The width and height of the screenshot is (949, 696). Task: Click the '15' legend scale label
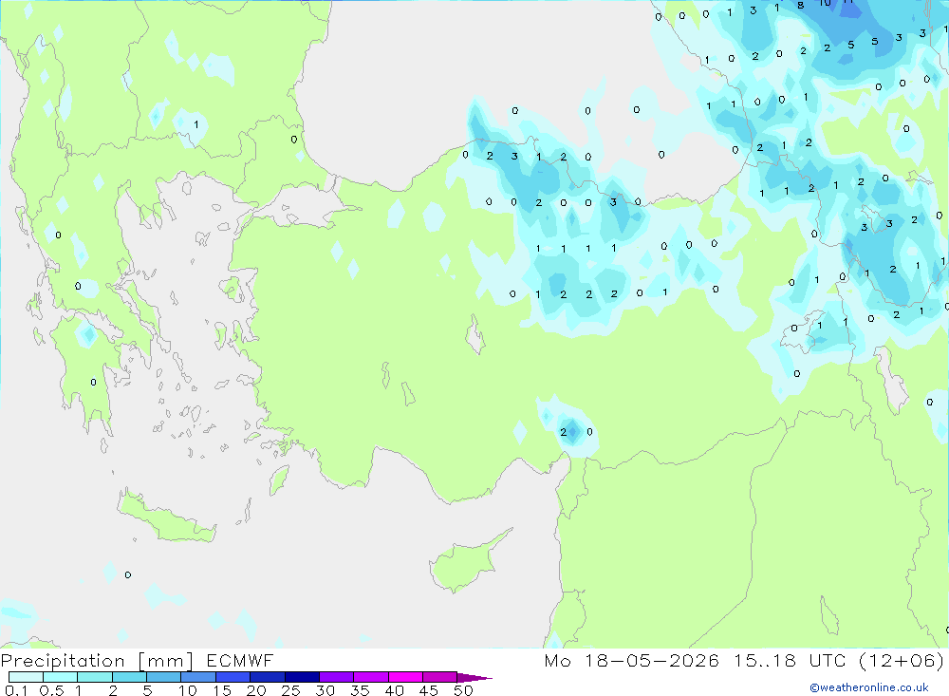point(222,690)
